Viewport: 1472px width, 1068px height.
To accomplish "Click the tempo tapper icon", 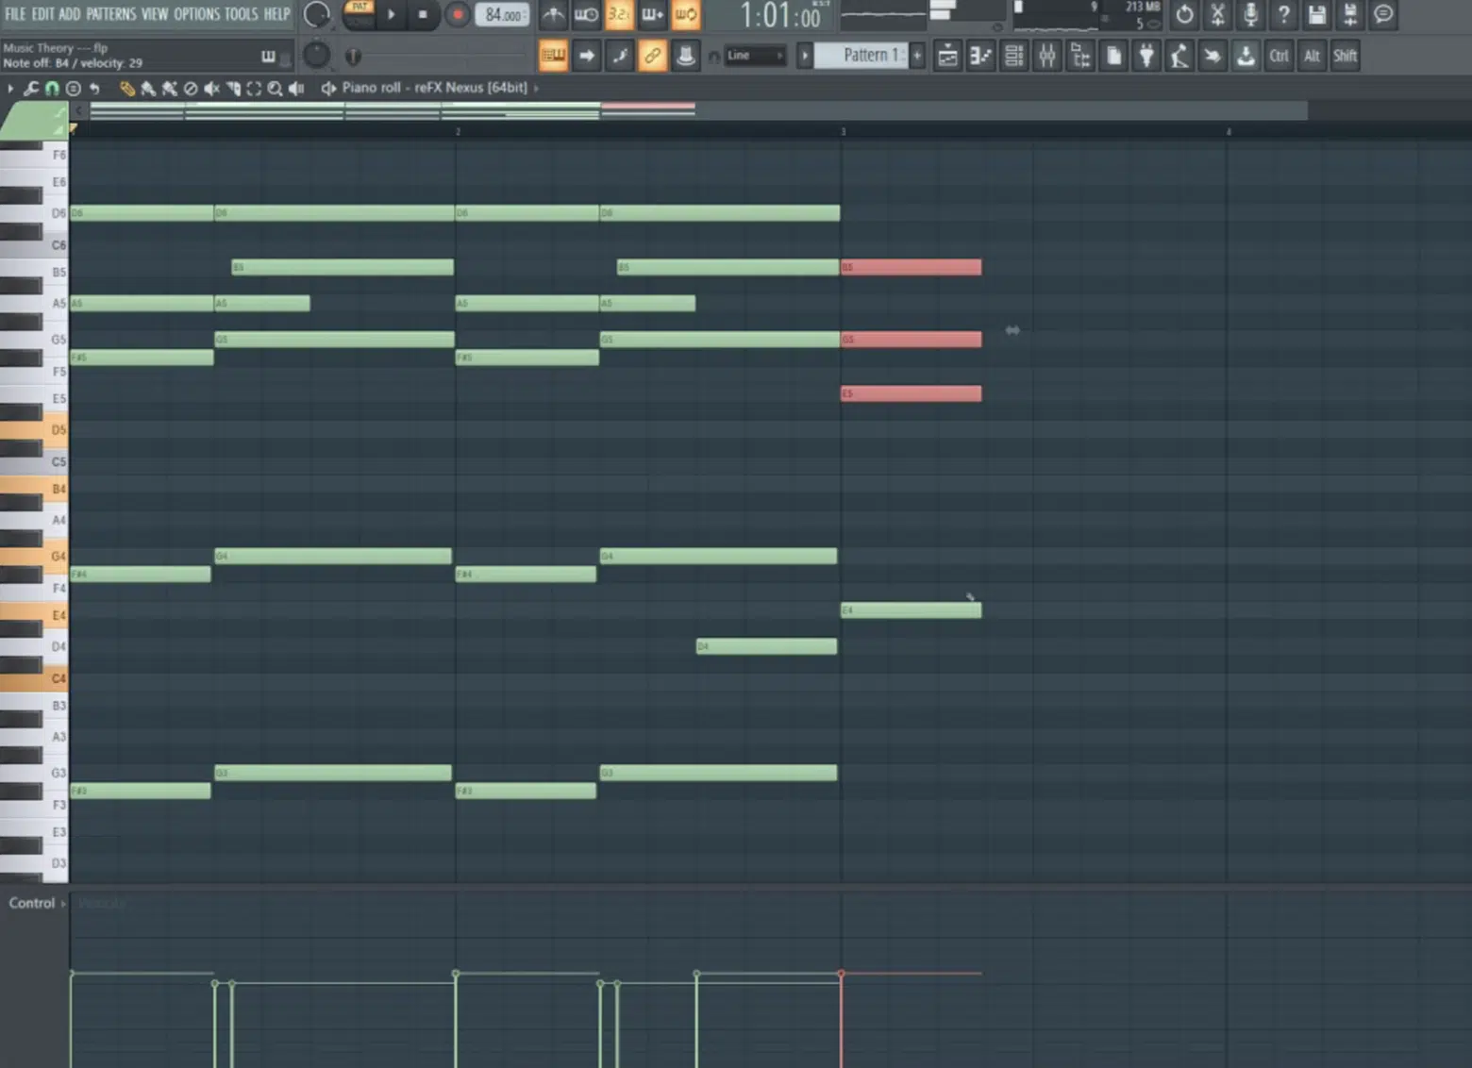I will (1179, 56).
